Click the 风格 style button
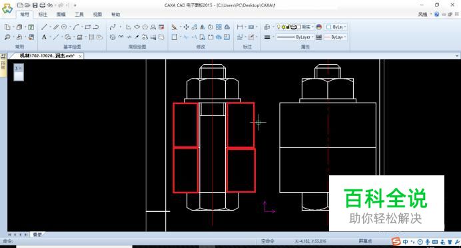Image resolution: width=461 pixels, height=248 pixels. (x=423, y=14)
